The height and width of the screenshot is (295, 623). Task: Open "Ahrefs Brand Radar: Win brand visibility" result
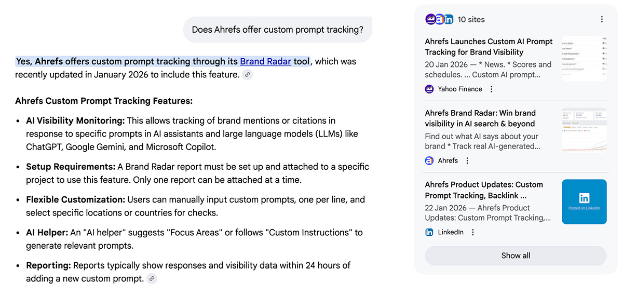coord(480,118)
